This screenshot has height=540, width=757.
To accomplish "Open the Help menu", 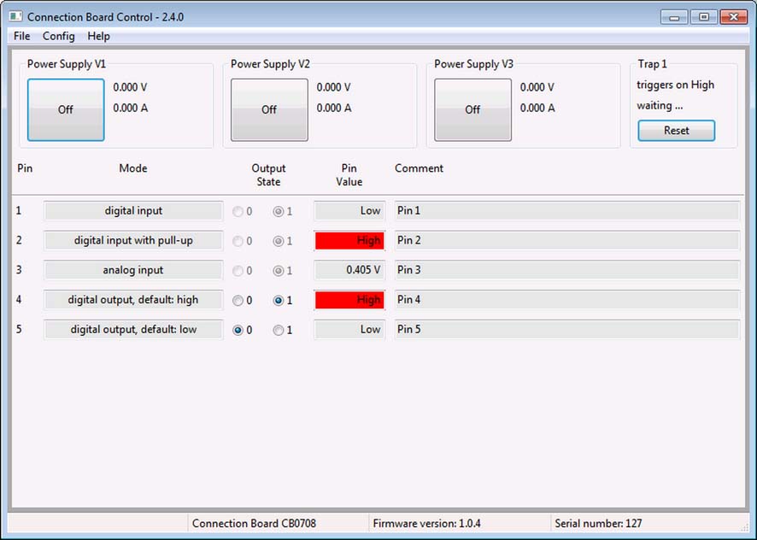I will tap(98, 36).
